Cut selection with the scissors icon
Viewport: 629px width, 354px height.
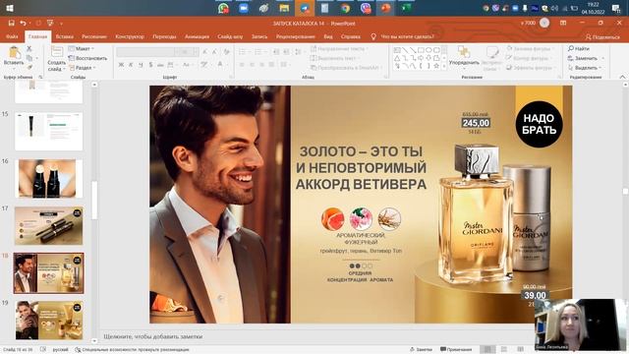29,48
